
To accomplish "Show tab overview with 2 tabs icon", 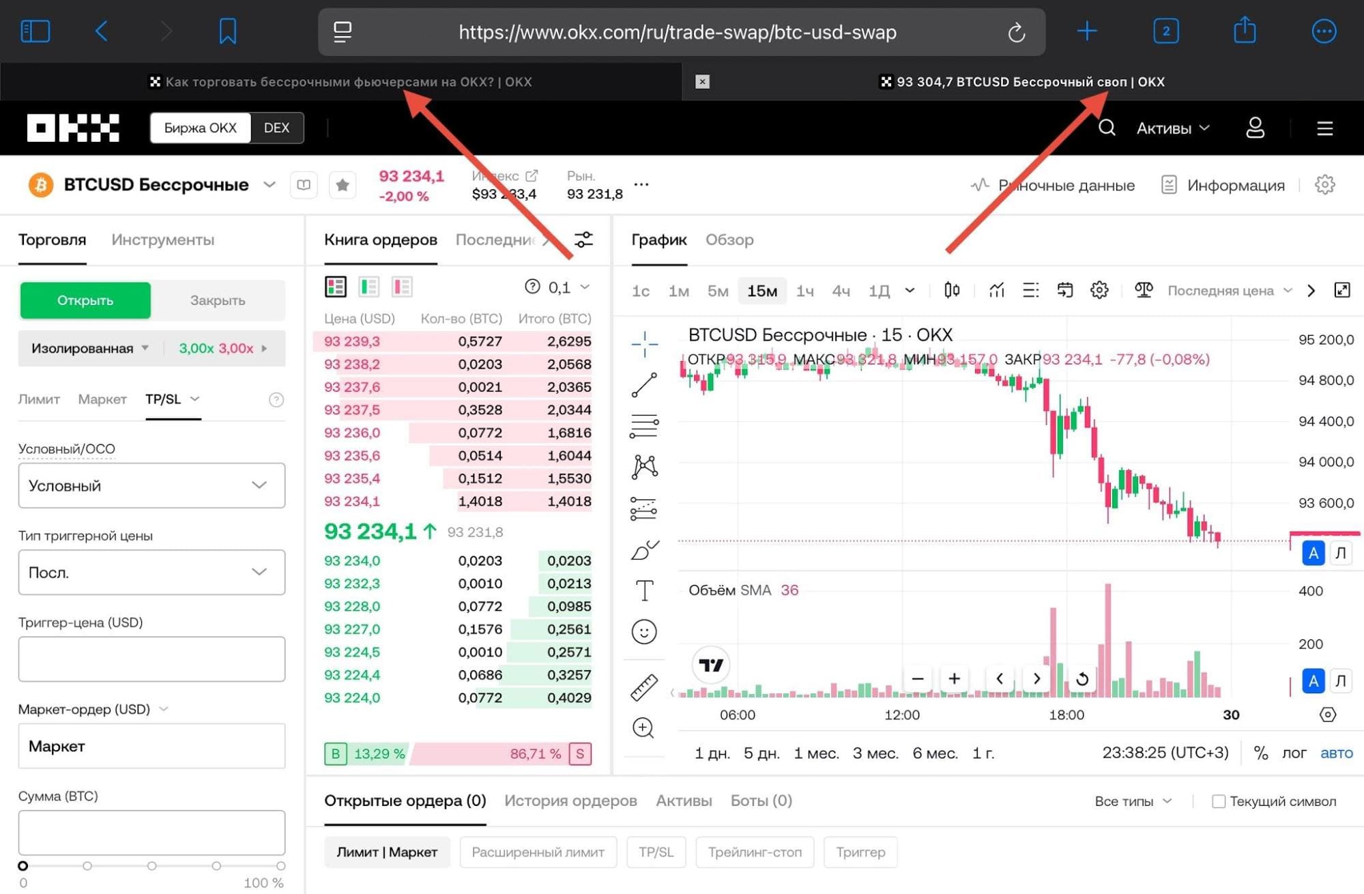I will tap(1165, 31).
